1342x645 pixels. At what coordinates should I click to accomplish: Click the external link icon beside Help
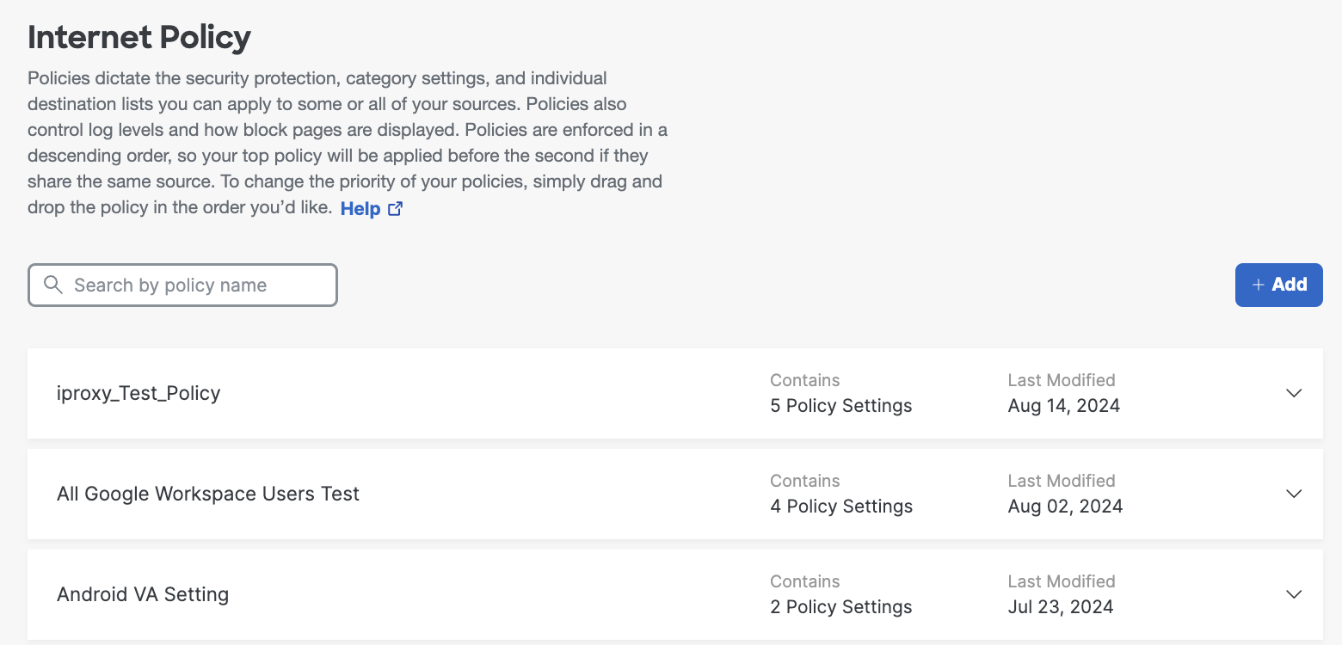click(x=396, y=209)
